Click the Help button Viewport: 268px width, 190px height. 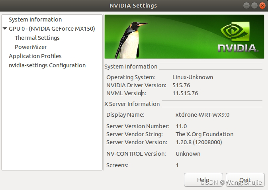click(203, 180)
